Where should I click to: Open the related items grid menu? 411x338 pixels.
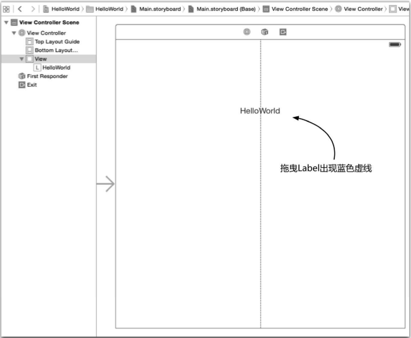point(6,9)
